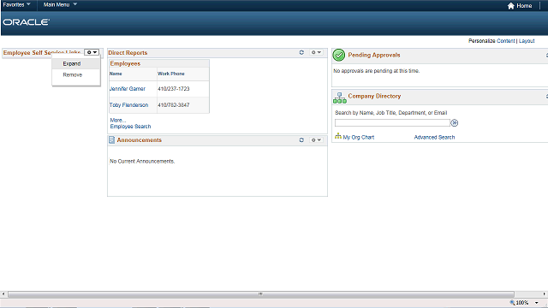The width and height of the screenshot is (548, 308).
Task: Open the Favorites dropdown menu
Action: point(16,4)
